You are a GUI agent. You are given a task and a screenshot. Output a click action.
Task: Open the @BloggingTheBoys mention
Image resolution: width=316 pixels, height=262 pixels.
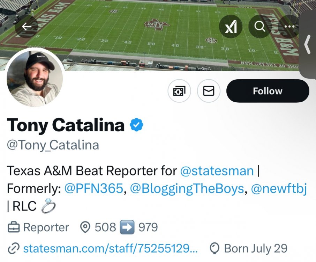click(x=187, y=189)
